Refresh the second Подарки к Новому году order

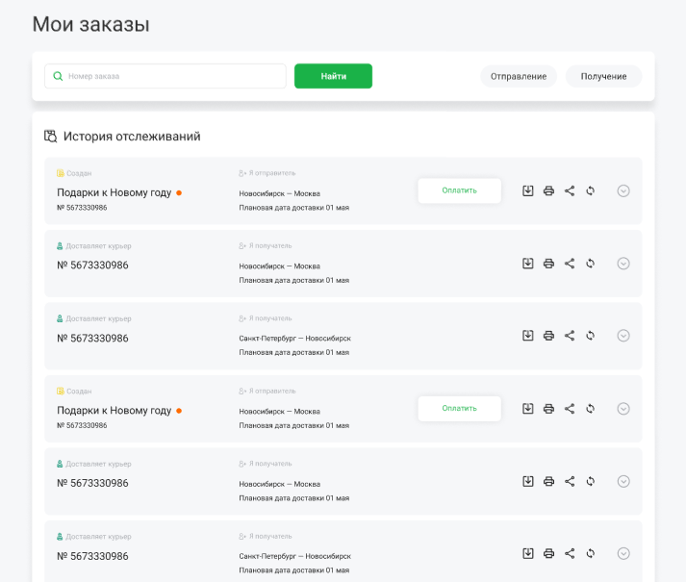pyautogui.click(x=590, y=409)
